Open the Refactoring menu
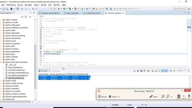Image resolution: width=192 pixels, height=108 pixels. [11, 5]
